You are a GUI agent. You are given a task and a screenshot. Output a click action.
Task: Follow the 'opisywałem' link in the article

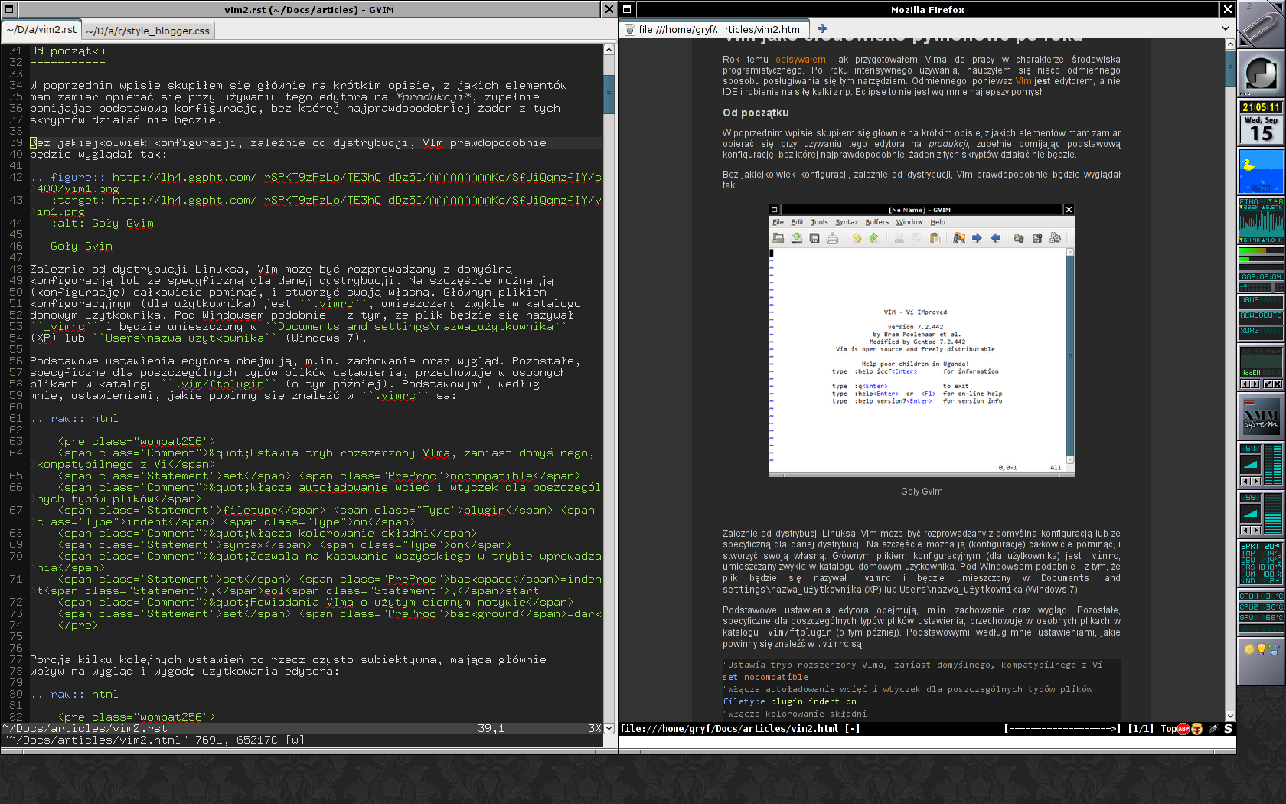801,60
